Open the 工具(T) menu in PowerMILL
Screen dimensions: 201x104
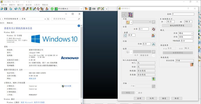tap(37, 5)
